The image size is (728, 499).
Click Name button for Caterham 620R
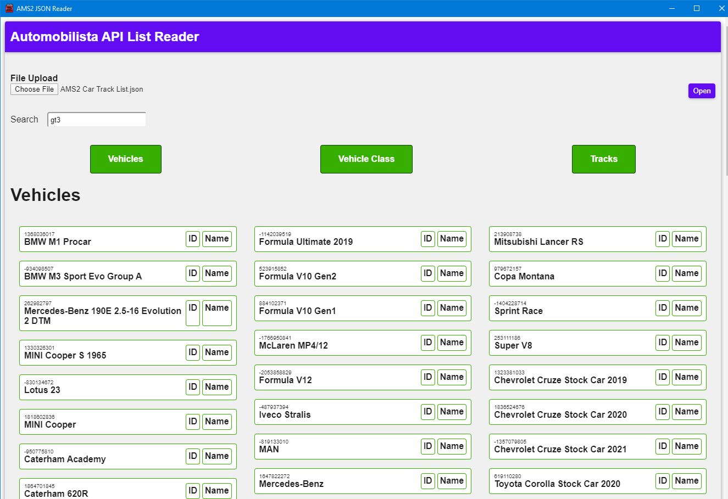[x=217, y=491]
